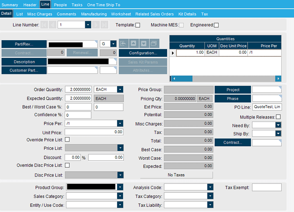Click window icon above Configuration button
This screenshot has height=212, width=294.
click(x=154, y=44)
